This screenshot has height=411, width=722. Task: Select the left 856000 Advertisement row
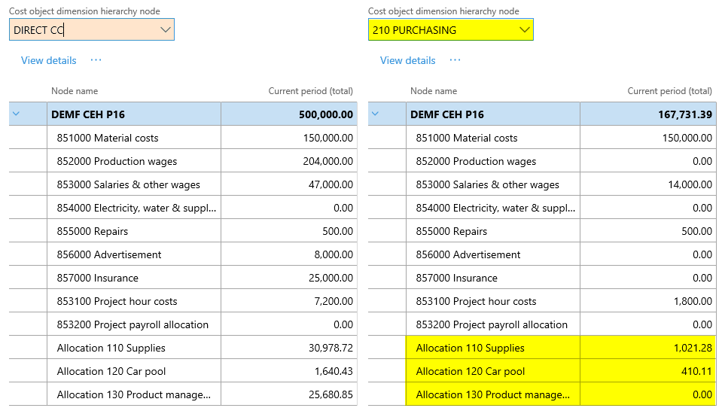pyautogui.click(x=109, y=254)
